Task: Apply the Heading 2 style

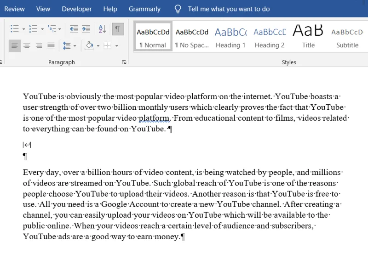Action: pyautogui.click(x=270, y=36)
